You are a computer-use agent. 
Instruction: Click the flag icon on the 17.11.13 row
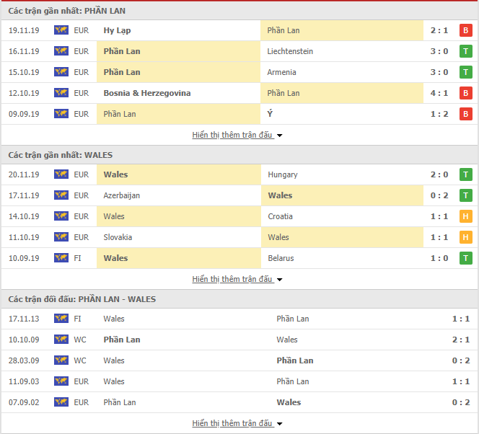[61, 319]
